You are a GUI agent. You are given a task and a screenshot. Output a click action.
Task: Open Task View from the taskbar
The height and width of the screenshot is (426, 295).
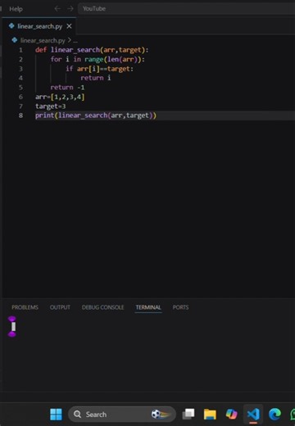click(188, 415)
